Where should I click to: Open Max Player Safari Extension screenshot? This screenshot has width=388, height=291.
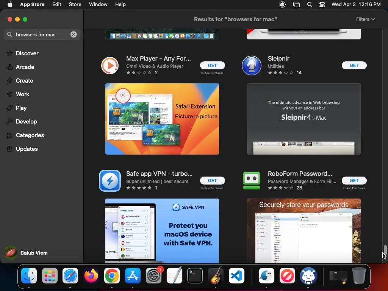pyautogui.click(x=162, y=119)
